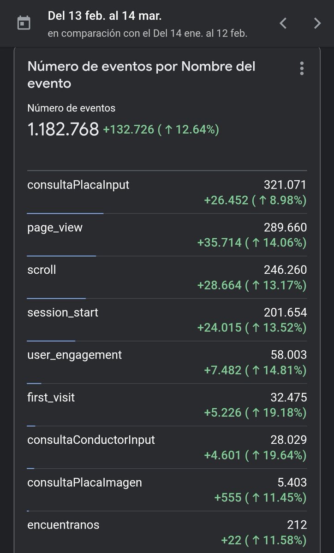
Task: Open the consultaConductorInput event row
Action: click(x=167, y=447)
